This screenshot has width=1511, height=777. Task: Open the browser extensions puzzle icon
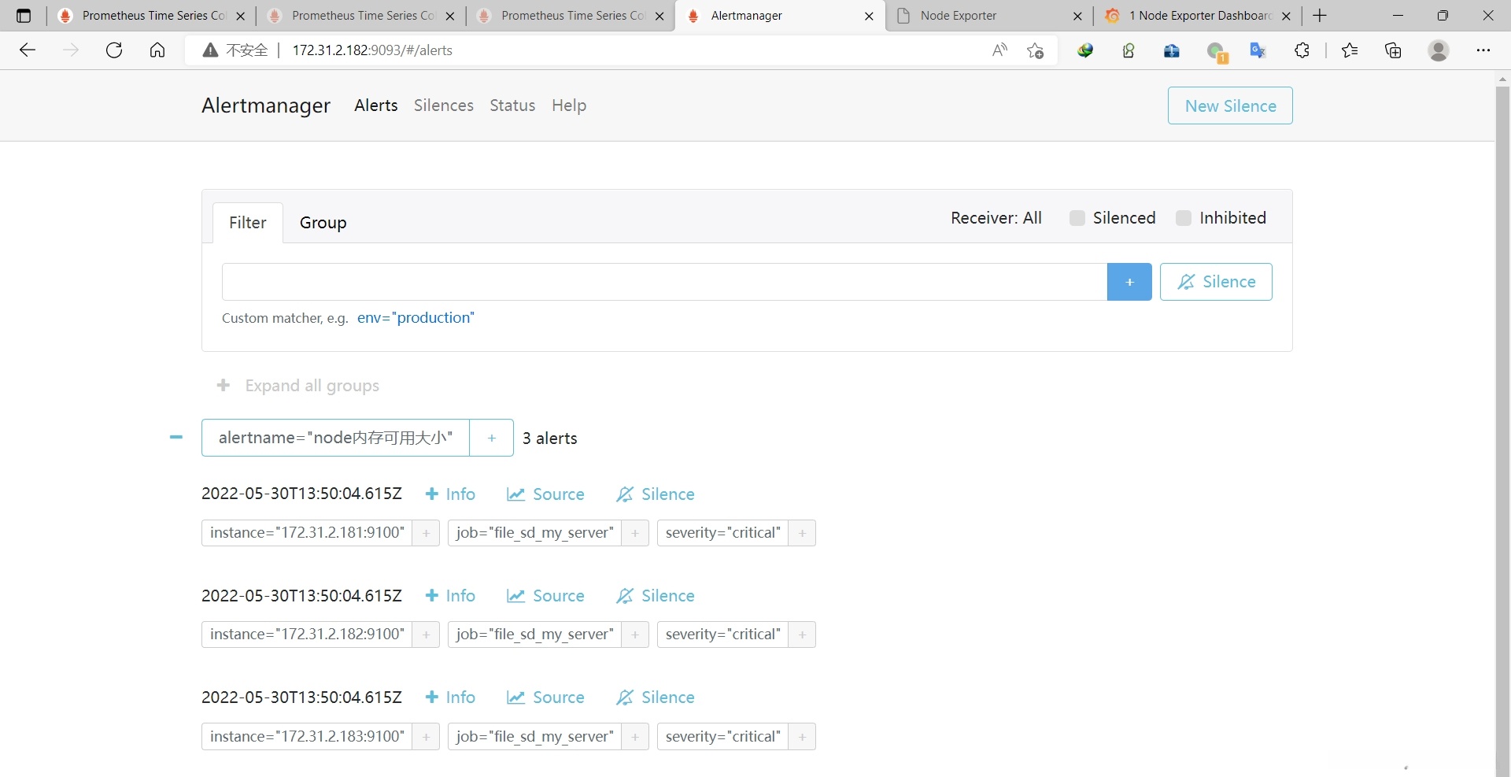click(1302, 50)
